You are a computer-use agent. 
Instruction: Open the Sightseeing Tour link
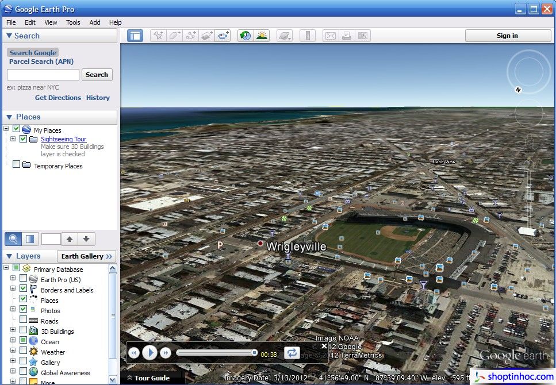(x=63, y=139)
